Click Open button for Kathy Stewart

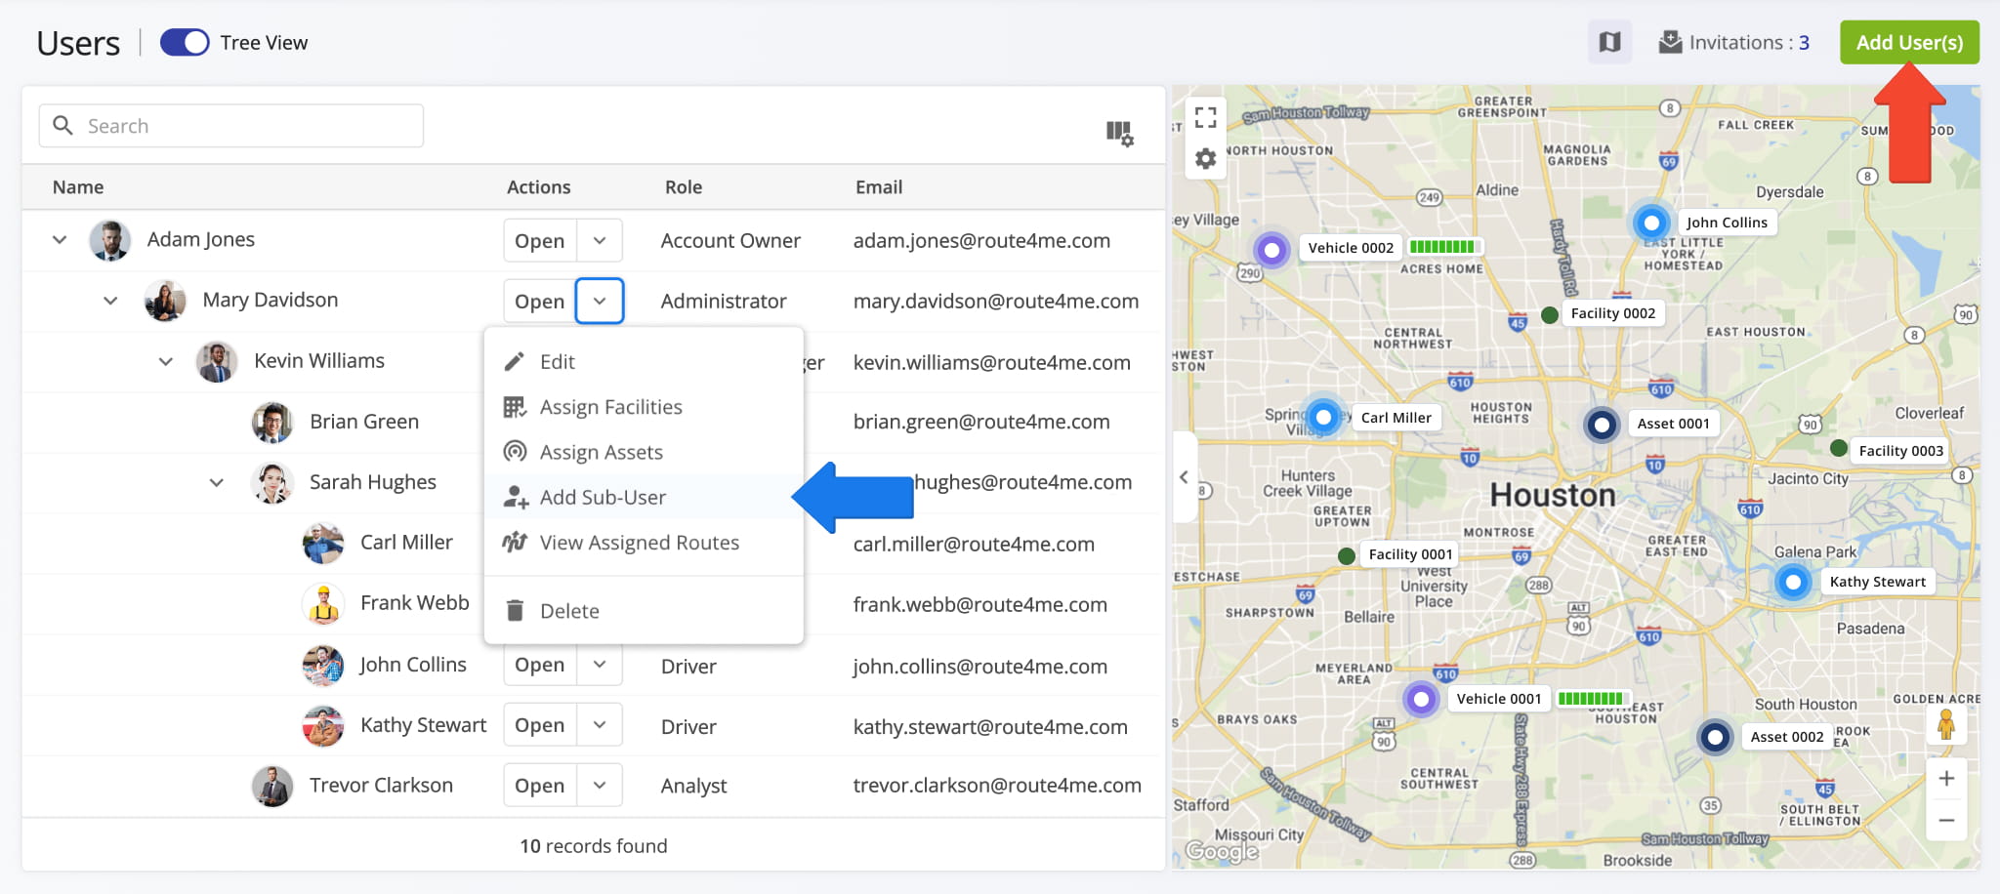tap(540, 725)
